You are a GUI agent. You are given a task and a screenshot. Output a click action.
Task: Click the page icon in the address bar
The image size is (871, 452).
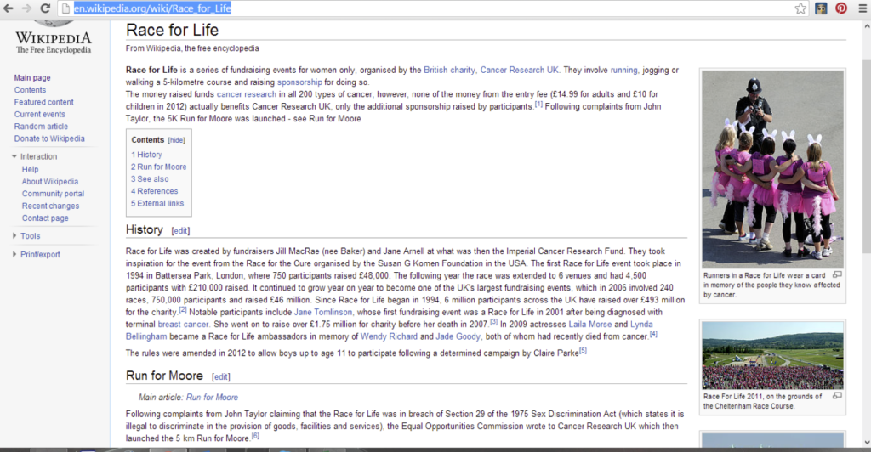pos(65,8)
